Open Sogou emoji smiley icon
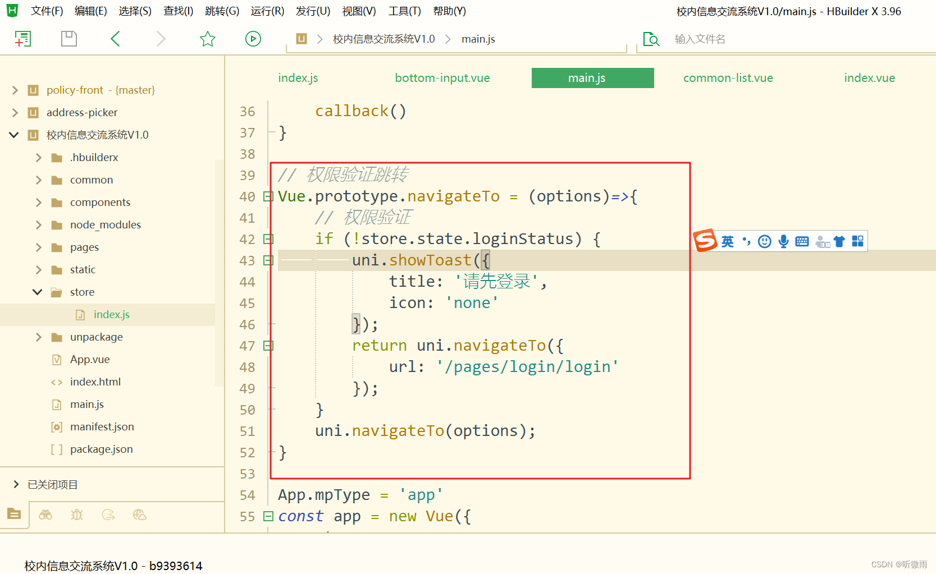Screen dimensions: 936x574 (x=765, y=241)
